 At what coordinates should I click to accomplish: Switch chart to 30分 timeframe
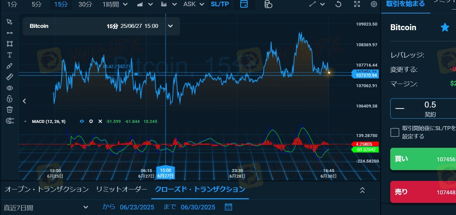(x=85, y=4)
